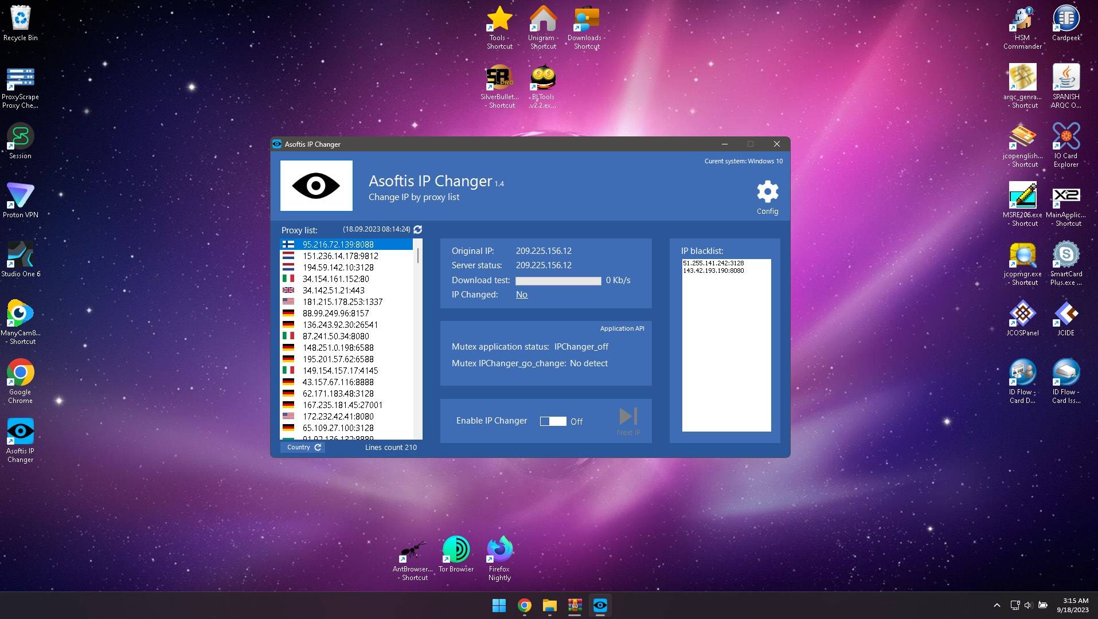
Task: Open the Session desktop shortcut
Action: [19, 136]
